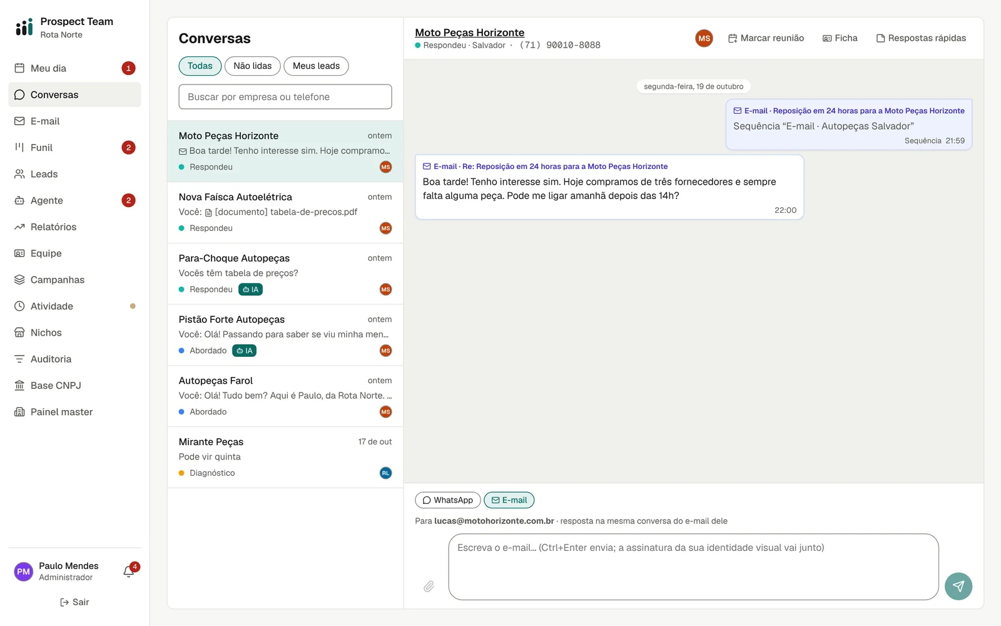The image size is (1001, 626).
Task: Click the Meu dia badge showing 1
Action: point(128,68)
